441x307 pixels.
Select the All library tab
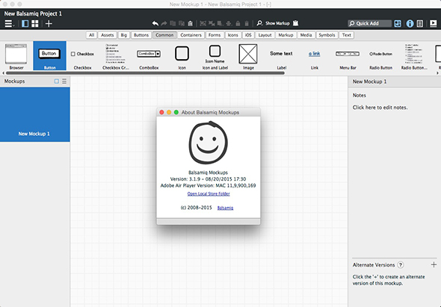point(91,35)
